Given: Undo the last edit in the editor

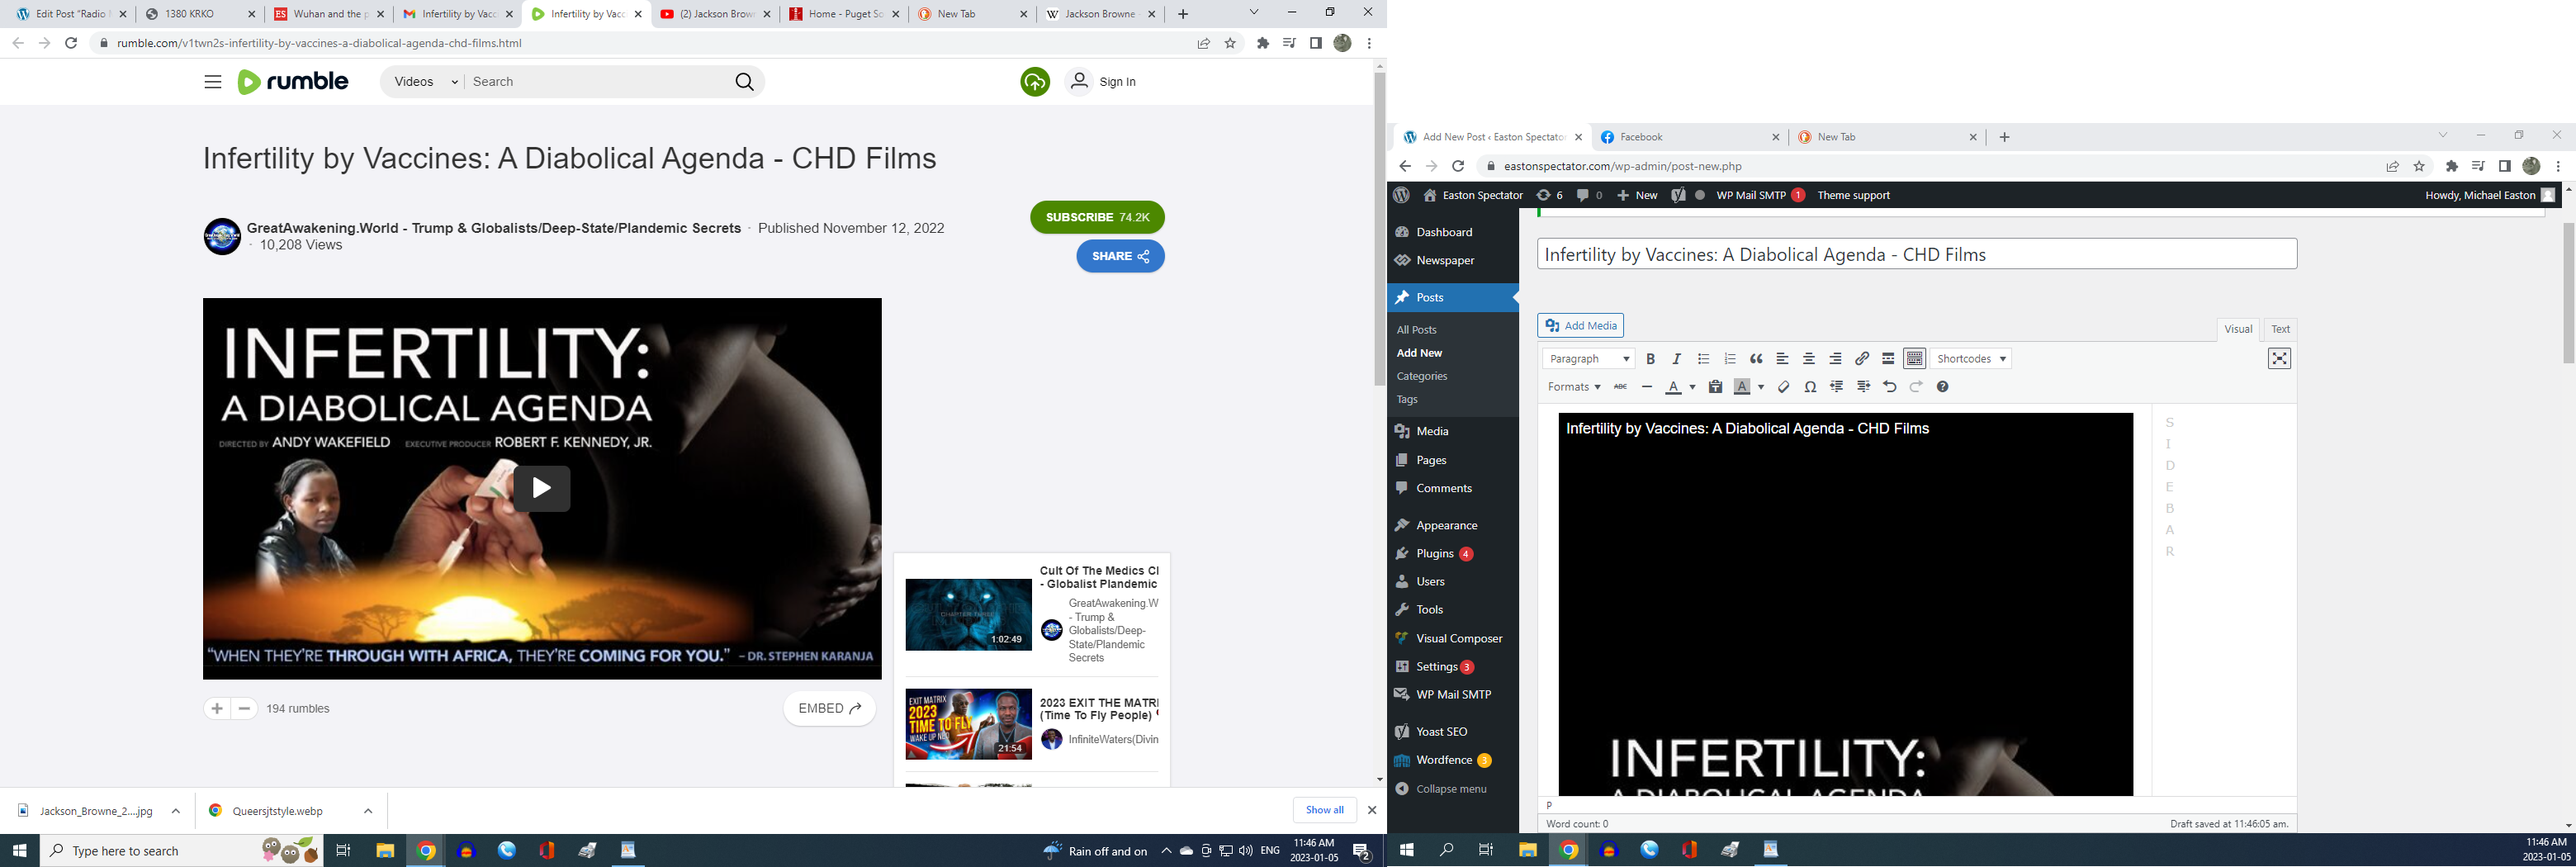Looking at the screenshot, I should (1889, 387).
